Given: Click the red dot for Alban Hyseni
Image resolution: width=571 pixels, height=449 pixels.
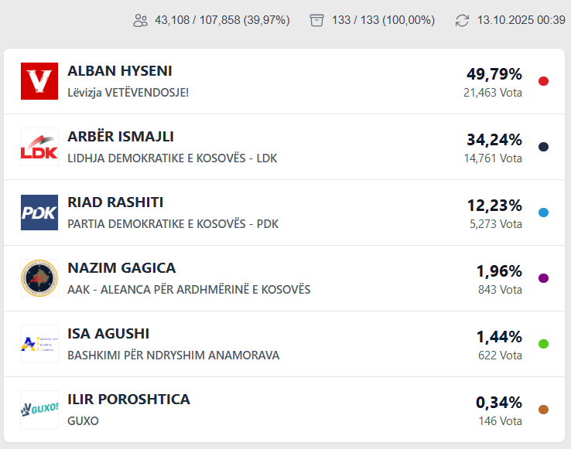Looking at the screenshot, I should (x=543, y=81).
